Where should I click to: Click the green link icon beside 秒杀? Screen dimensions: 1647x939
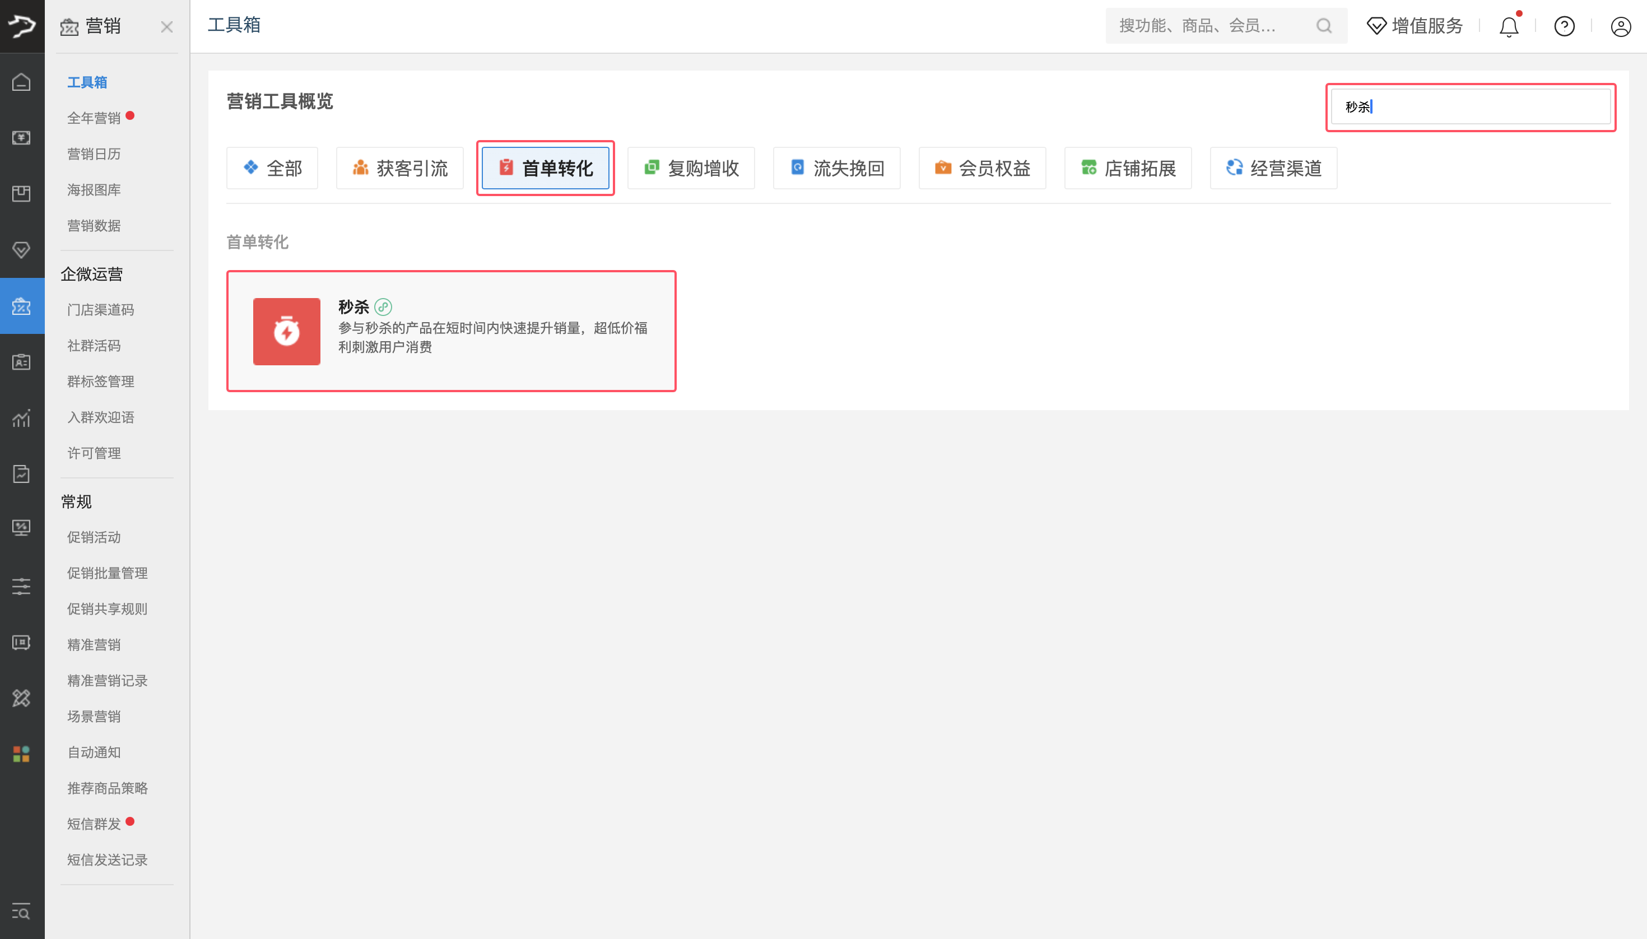(x=383, y=307)
